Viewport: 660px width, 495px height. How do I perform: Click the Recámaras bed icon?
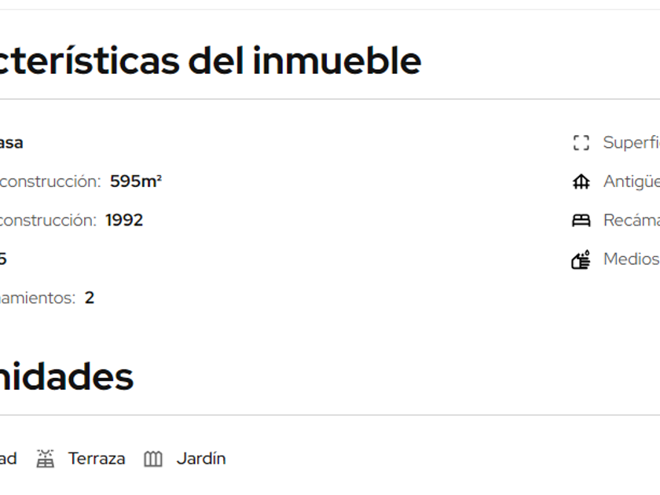pos(581,221)
